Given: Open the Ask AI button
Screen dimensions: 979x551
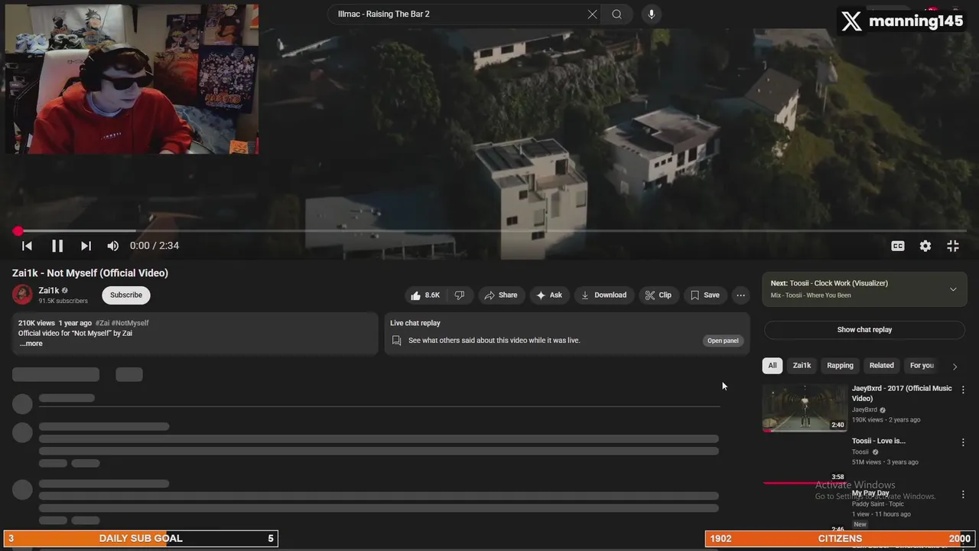Looking at the screenshot, I should click(x=549, y=295).
